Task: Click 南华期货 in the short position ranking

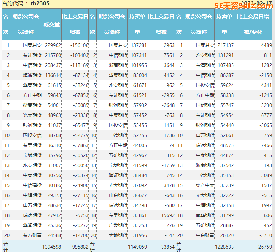Action: [x=205, y=215]
